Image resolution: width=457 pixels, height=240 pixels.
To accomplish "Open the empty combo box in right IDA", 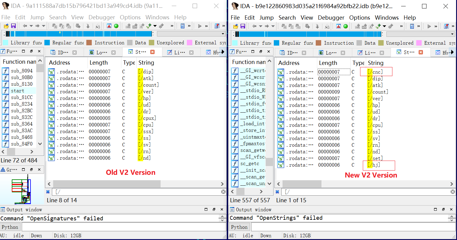I will (420, 34).
